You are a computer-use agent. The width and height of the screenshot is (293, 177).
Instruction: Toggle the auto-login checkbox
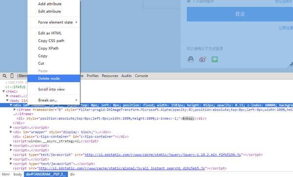[x=188, y=1]
